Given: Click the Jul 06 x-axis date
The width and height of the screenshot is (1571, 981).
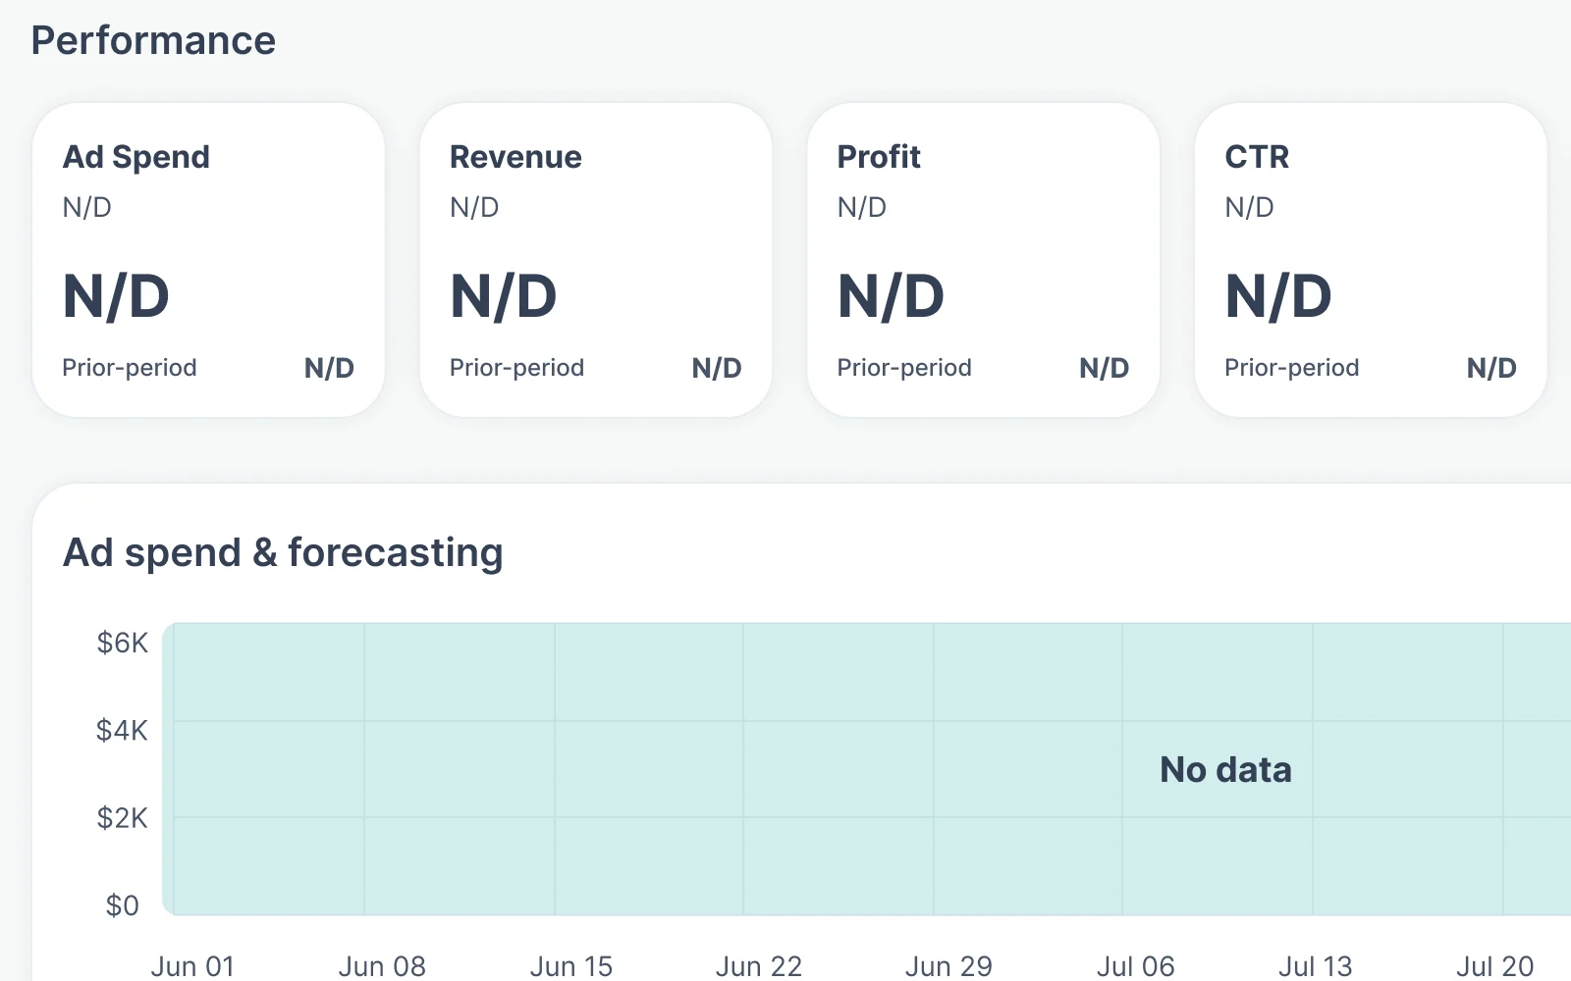Looking at the screenshot, I should coord(1136,967).
